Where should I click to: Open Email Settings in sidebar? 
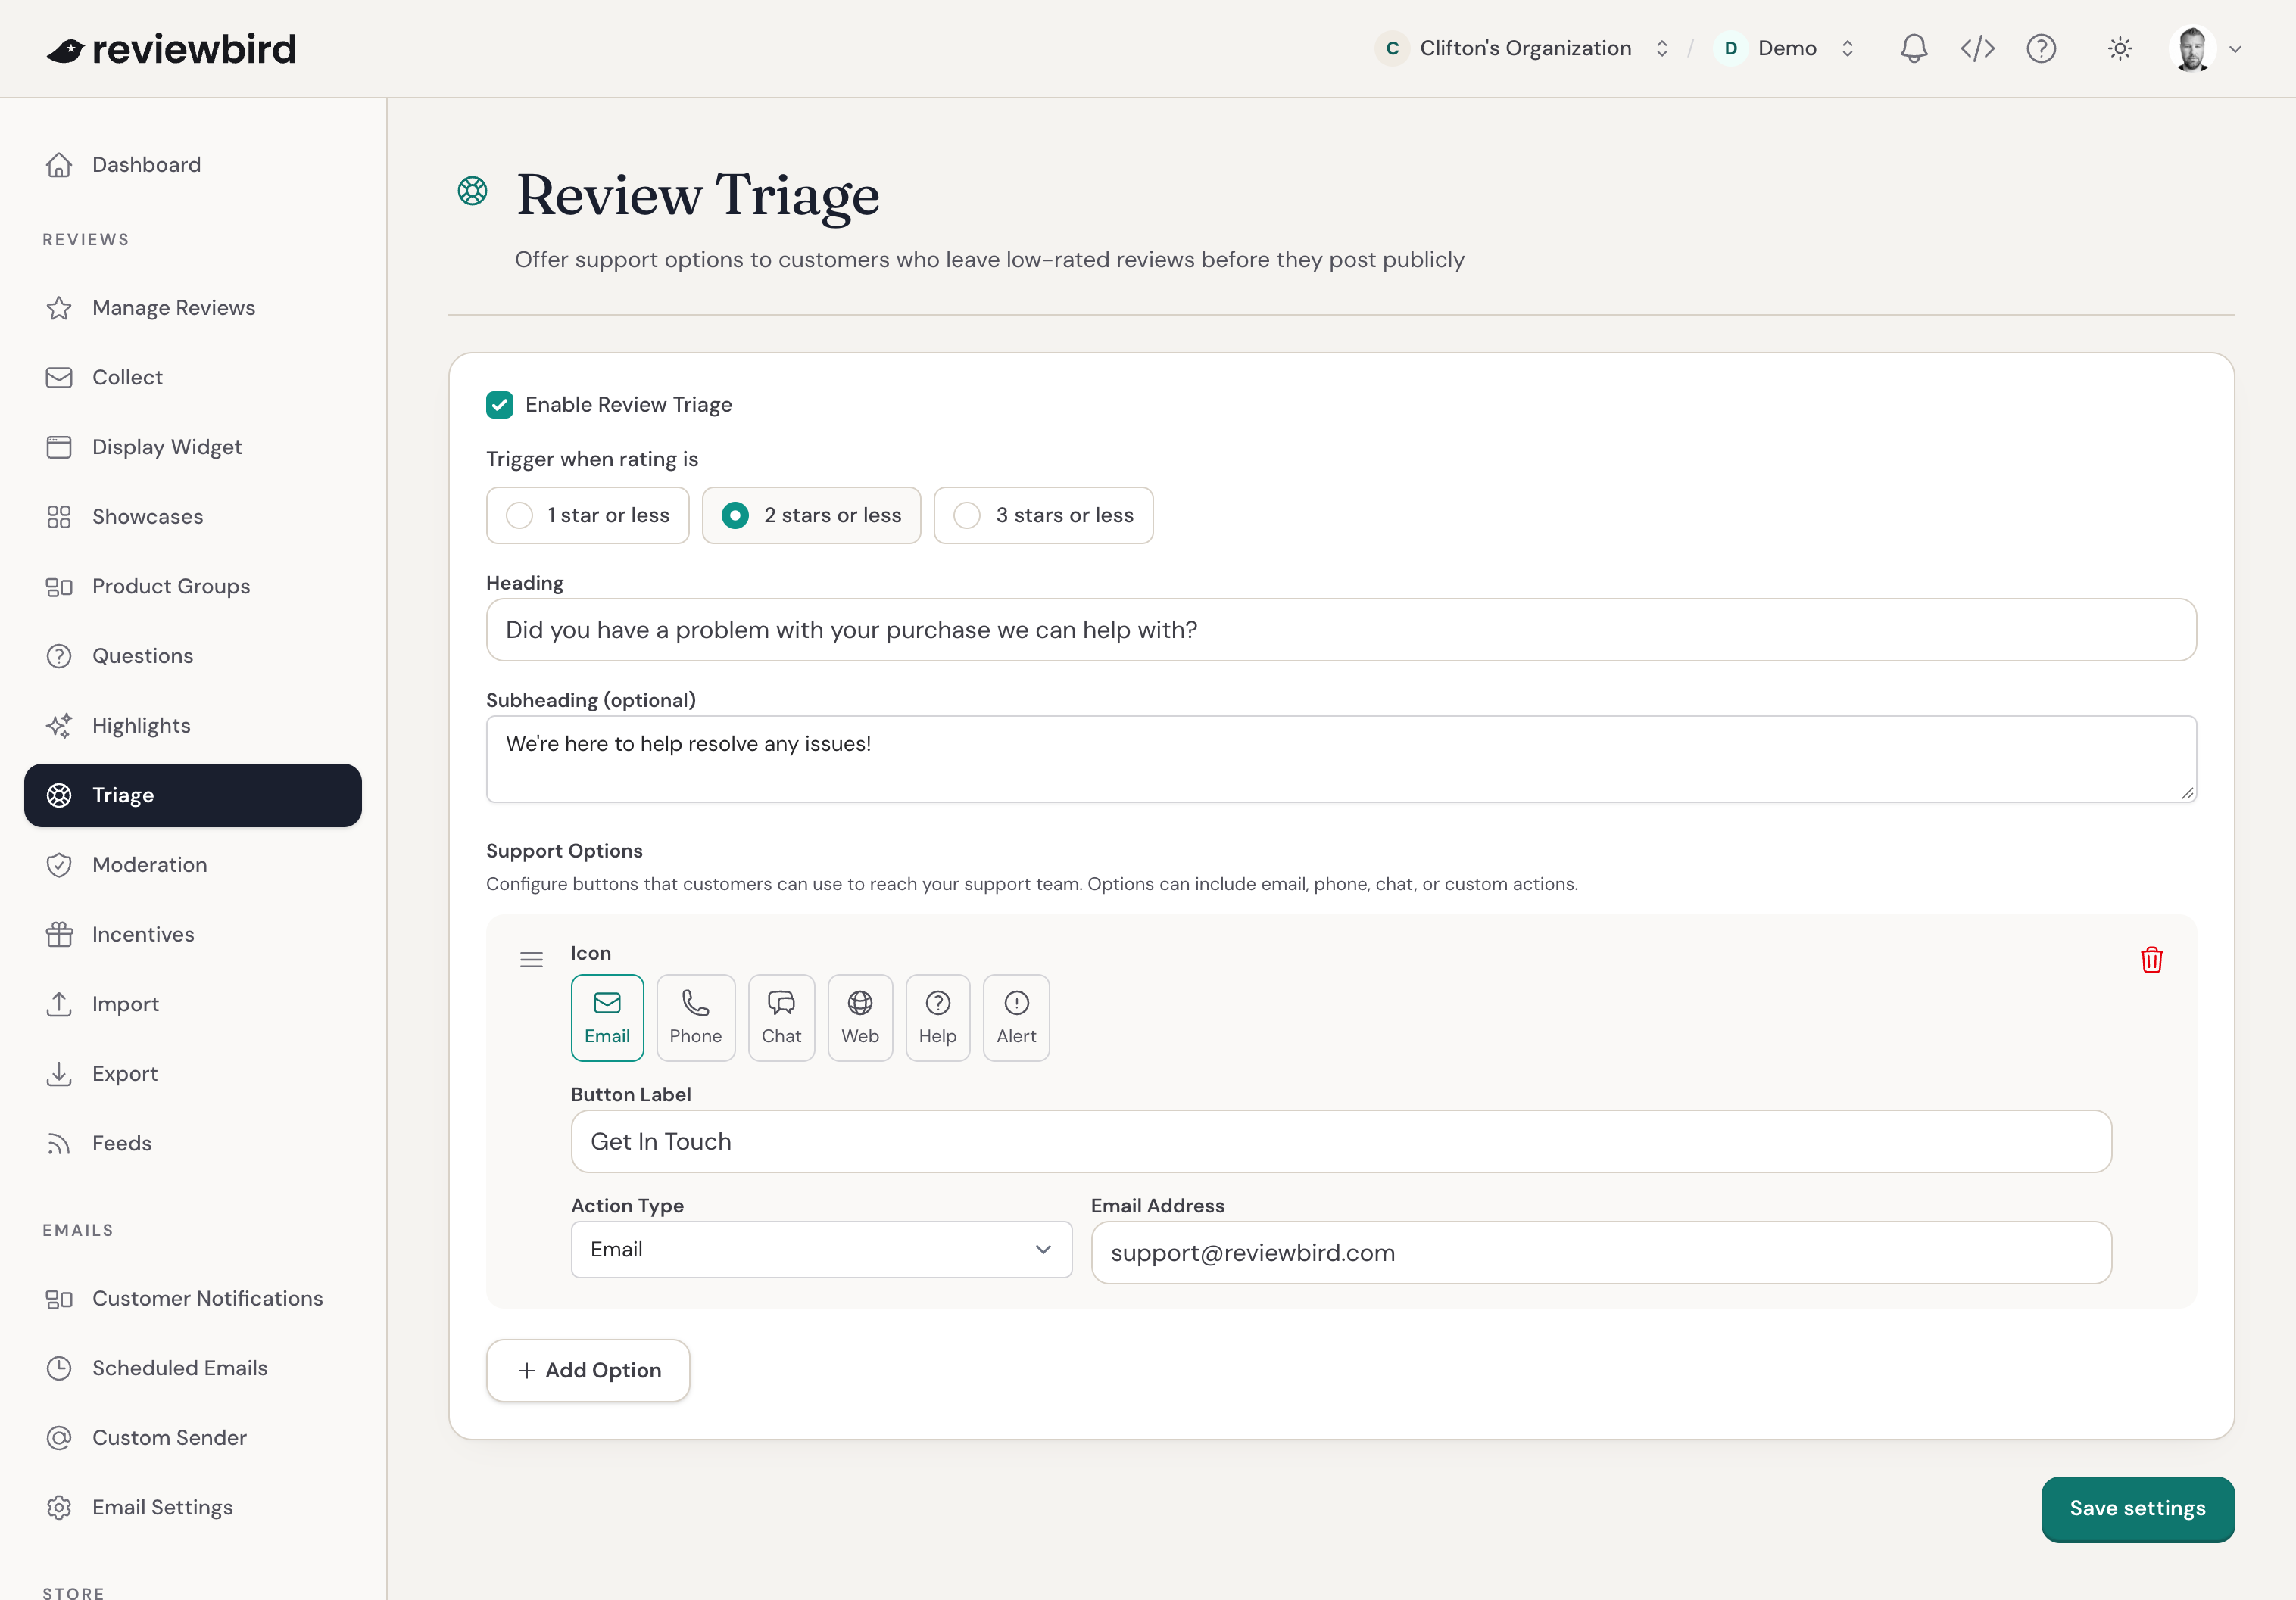(x=193, y=1507)
